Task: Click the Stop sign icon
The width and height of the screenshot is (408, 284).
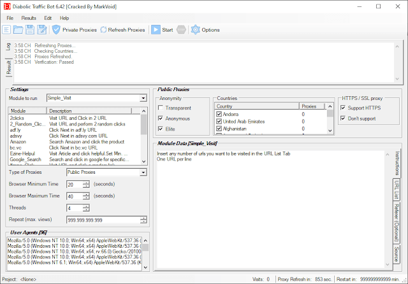Action: (181, 30)
